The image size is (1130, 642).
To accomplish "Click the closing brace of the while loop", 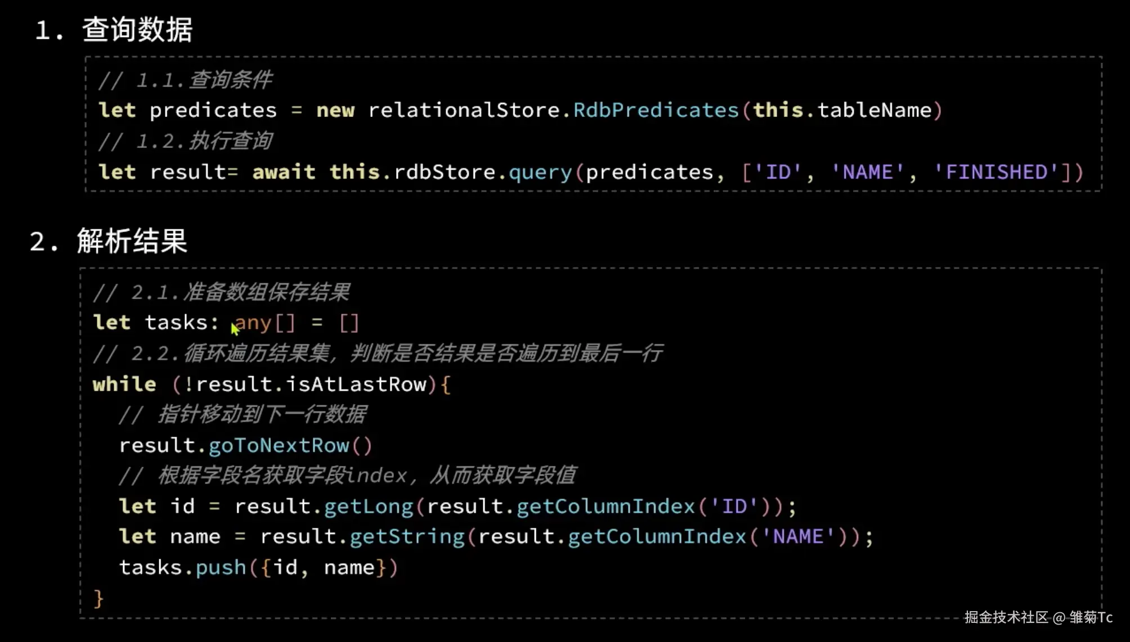I will (x=98, y=598).
